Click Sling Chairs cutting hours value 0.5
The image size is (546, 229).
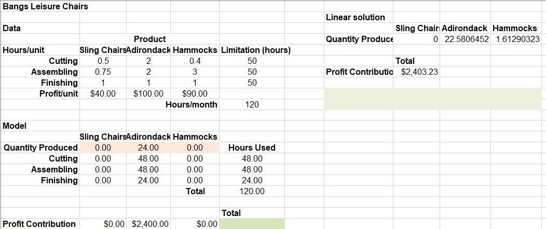click(x=103, y=61)
